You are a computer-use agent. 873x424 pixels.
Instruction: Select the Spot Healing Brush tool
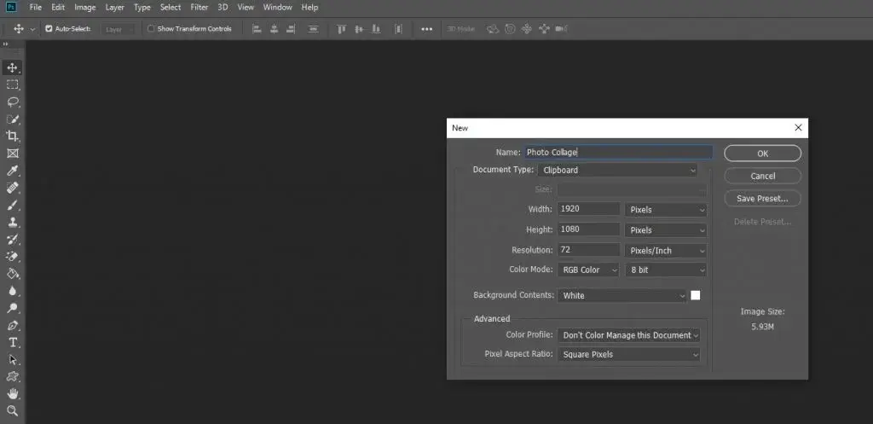(12, 188)
